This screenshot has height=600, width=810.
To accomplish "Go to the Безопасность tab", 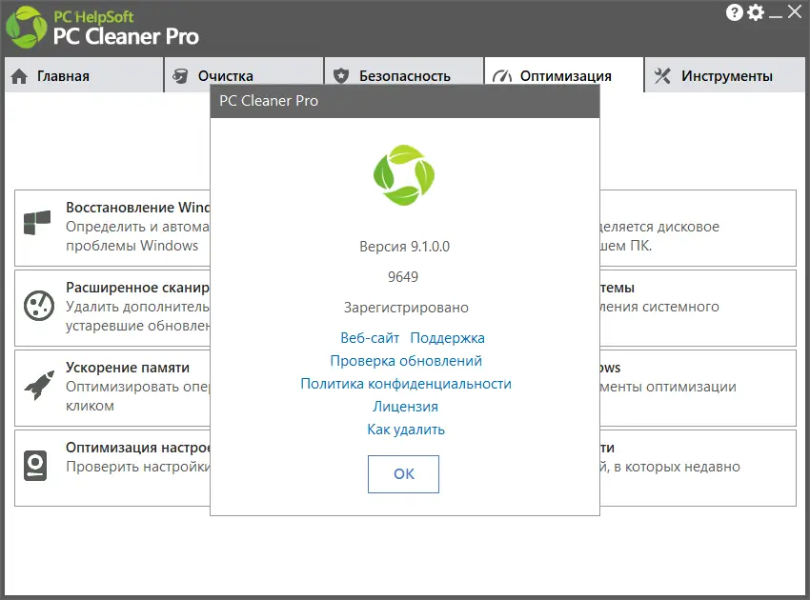I will click(404, 71).
